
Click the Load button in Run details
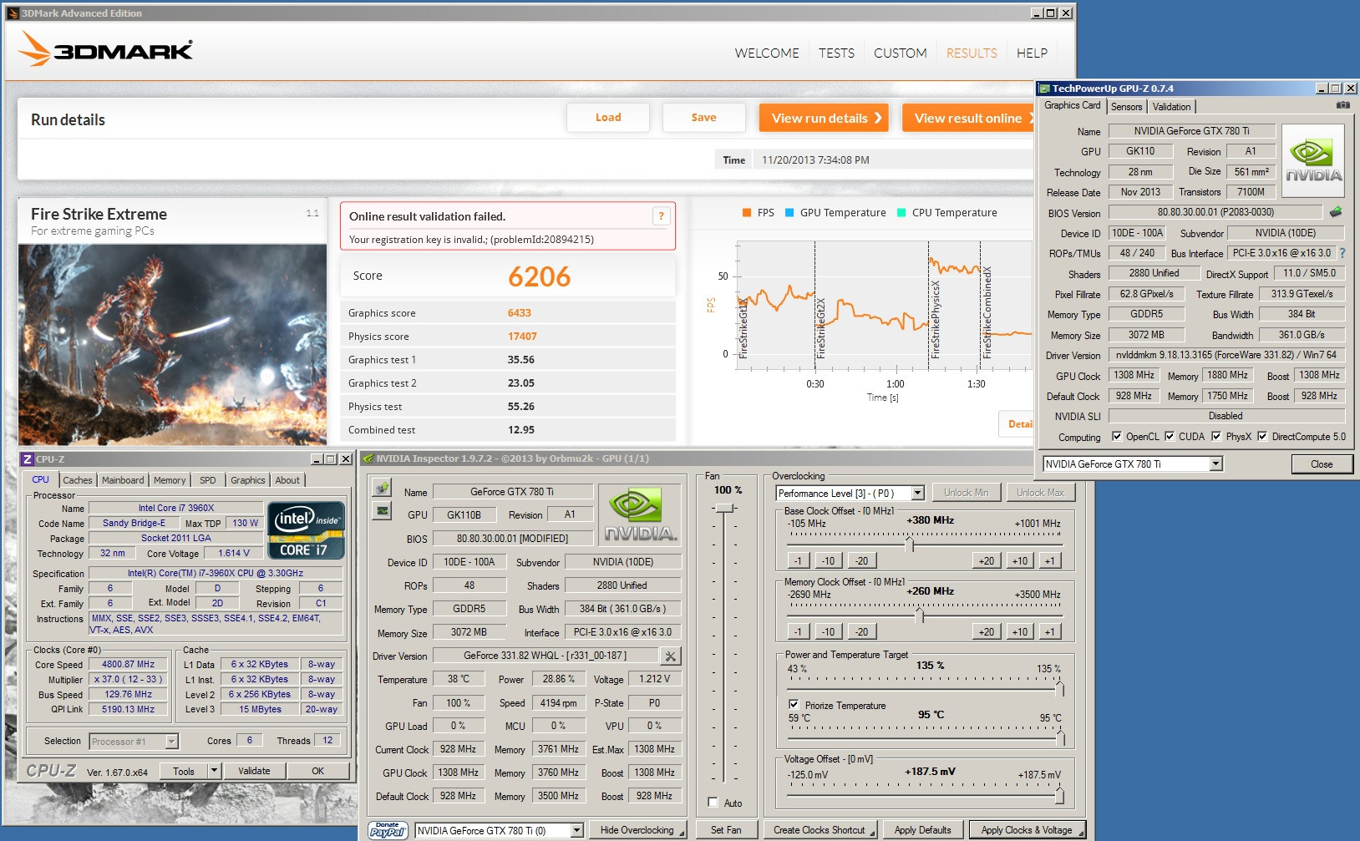point(608,118)
